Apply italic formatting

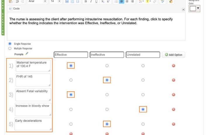pyautogui.click(x=91, y=1)
